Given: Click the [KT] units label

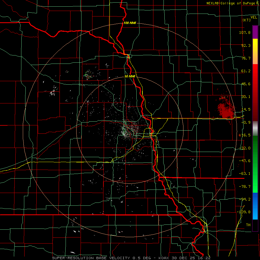Looking at the screenshot, I should pos(246,20).
